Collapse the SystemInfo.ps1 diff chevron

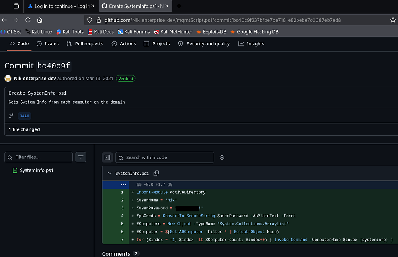click(x=109, y=174)
